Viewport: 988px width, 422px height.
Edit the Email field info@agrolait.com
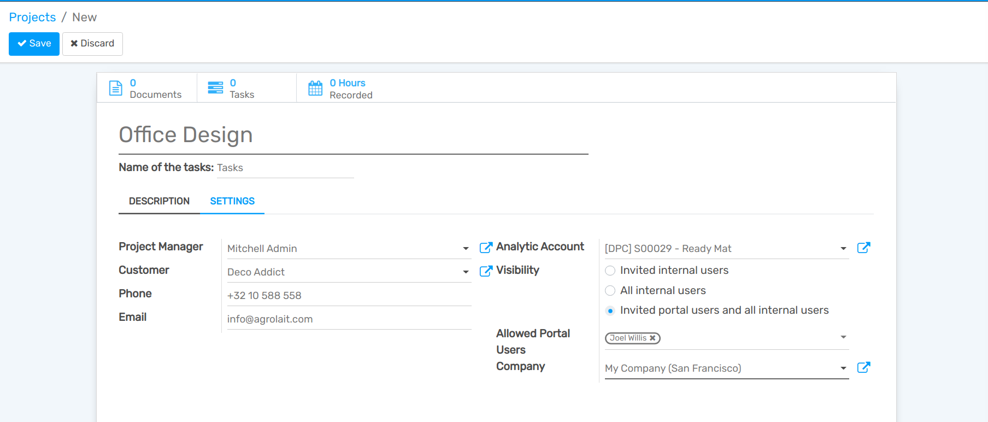[x=349, y=319]
